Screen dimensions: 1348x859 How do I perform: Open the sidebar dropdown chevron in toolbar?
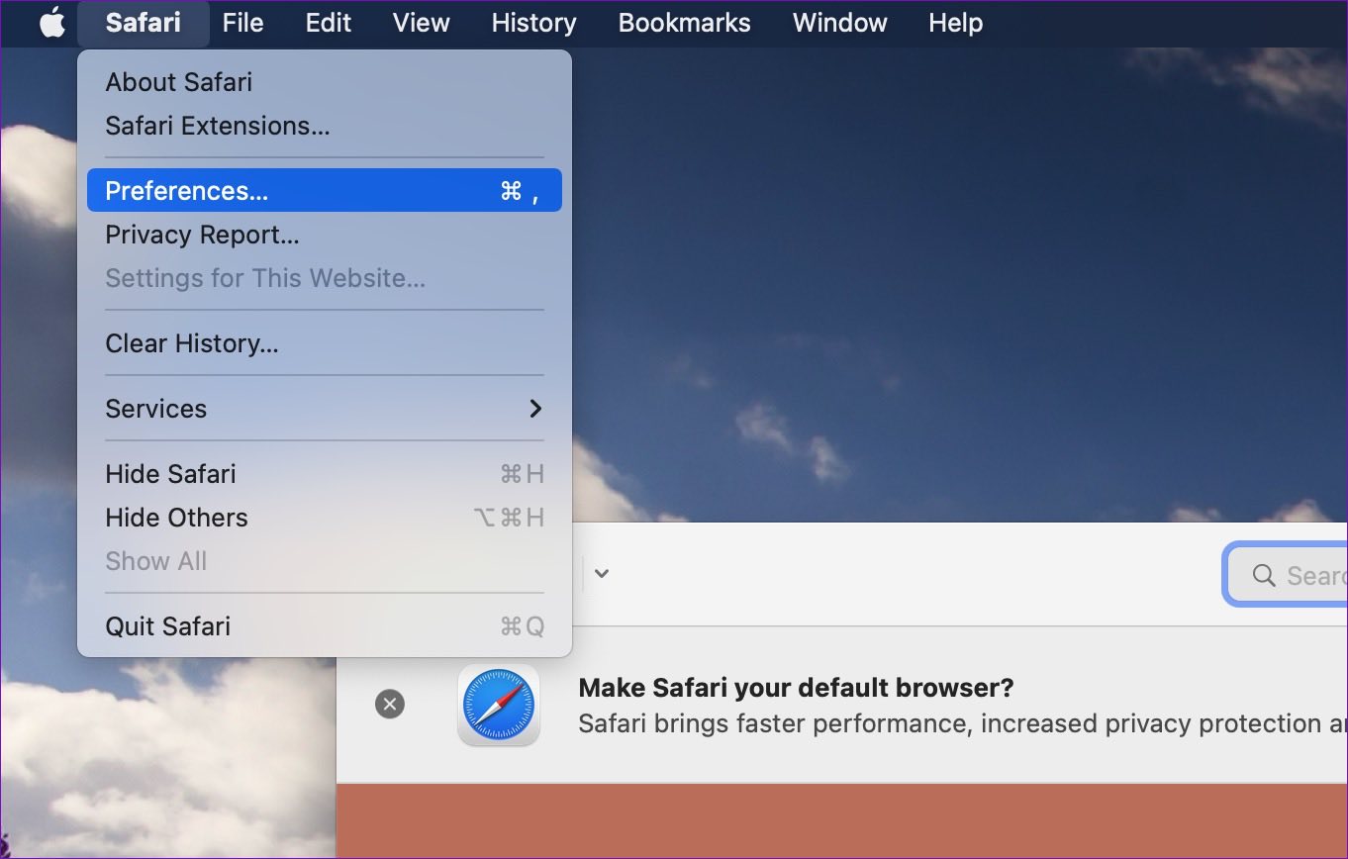pyautogui.click(x=601, y=574)
